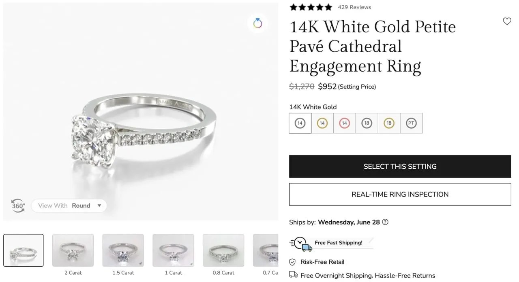Click the question mark next to shipping date
The height and width of the screenshot is (282, 519).
(x=385, y=222)
